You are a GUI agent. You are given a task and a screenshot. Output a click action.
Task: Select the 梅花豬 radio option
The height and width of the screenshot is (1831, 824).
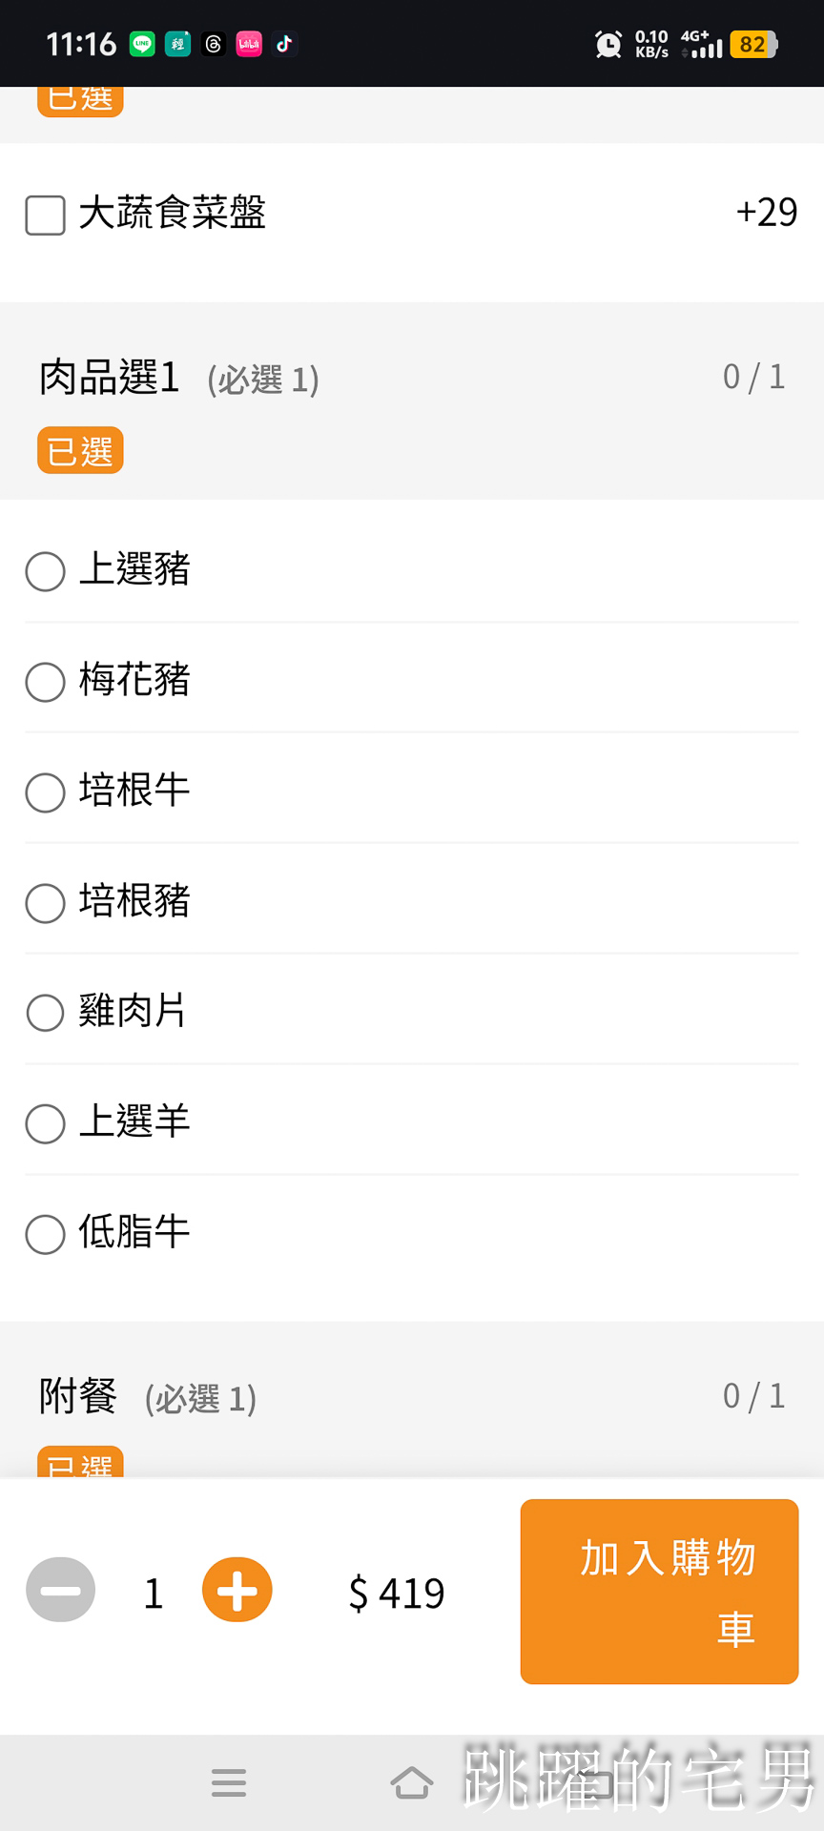[x=45, y=682]
